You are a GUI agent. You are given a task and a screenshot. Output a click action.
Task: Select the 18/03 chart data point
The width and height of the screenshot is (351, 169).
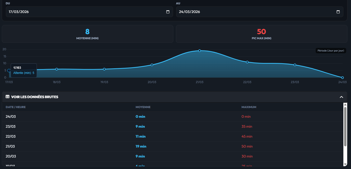tap(57, 69)
